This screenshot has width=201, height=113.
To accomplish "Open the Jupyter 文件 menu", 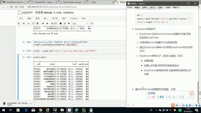I will tap(21, 19).
